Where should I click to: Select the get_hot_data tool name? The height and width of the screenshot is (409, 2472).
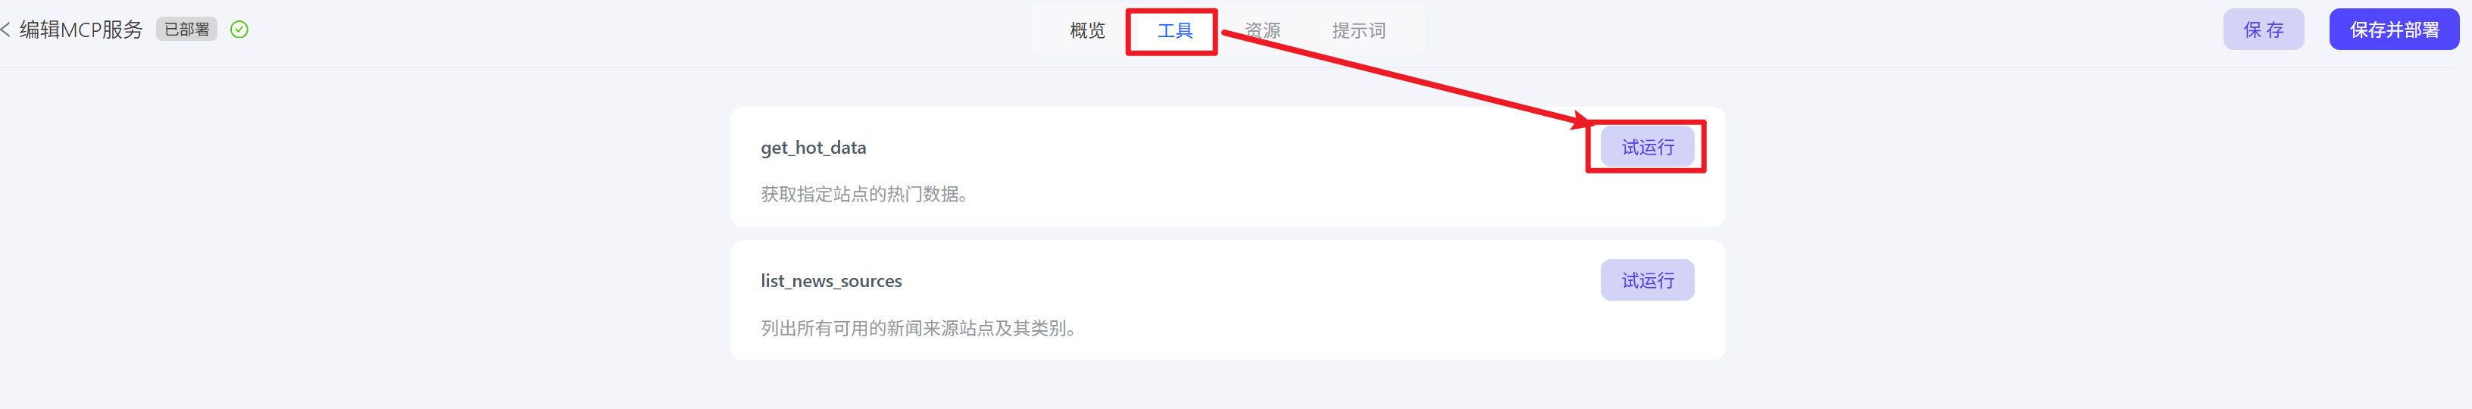(813, 148)
